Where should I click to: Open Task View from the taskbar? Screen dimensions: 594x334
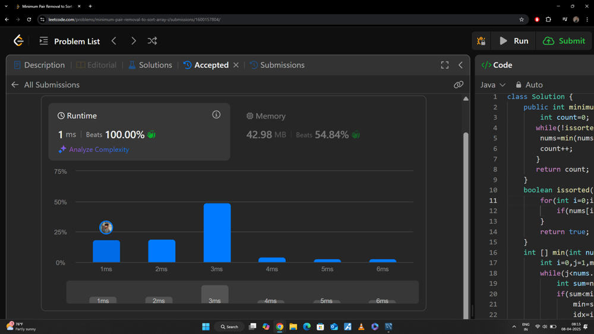tap(252, 326)
